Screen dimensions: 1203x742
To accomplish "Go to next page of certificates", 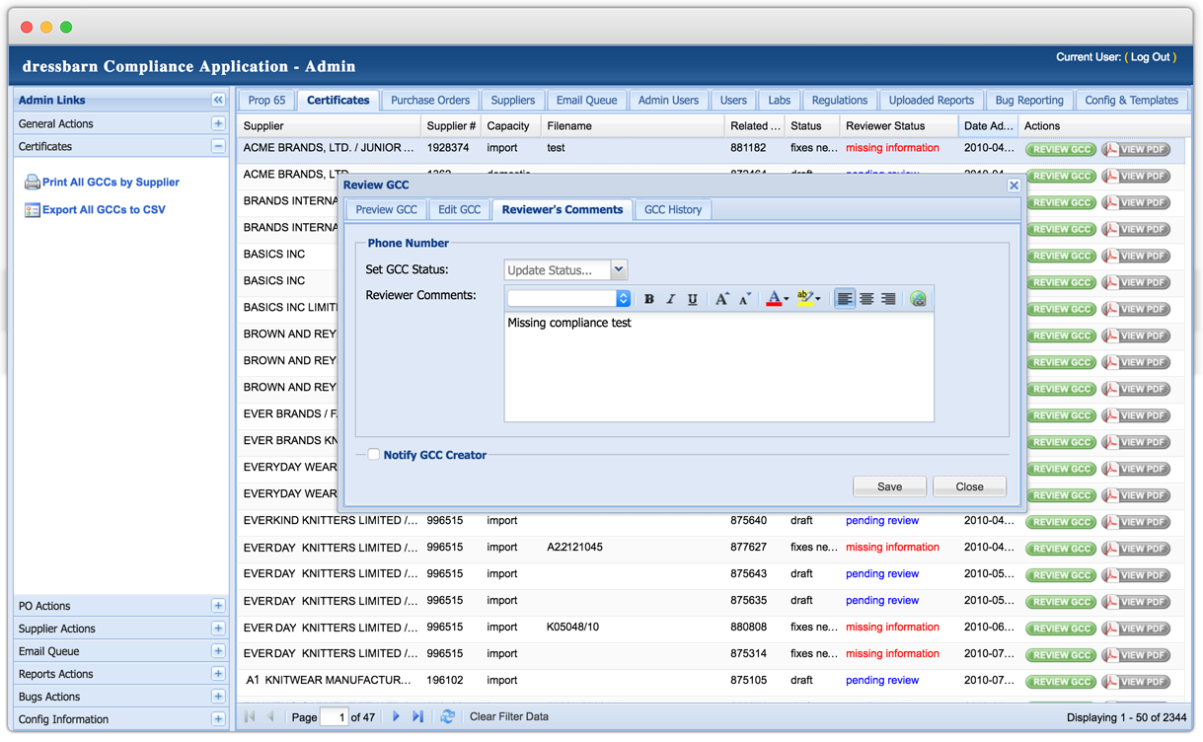I will 396,717.
